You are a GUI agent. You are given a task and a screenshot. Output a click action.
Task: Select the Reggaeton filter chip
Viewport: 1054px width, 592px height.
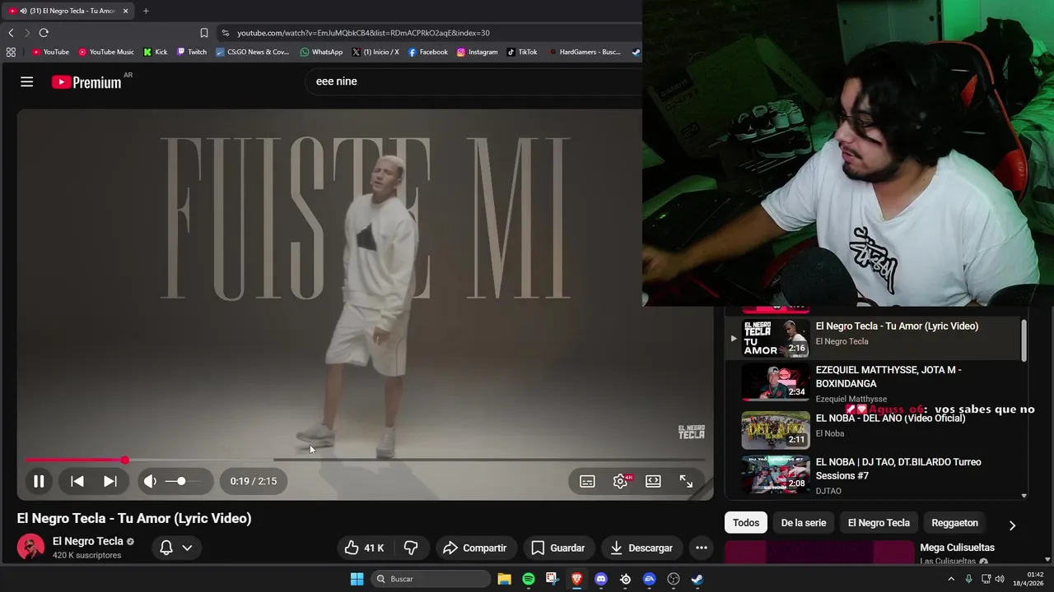click(x=954, y=523)
